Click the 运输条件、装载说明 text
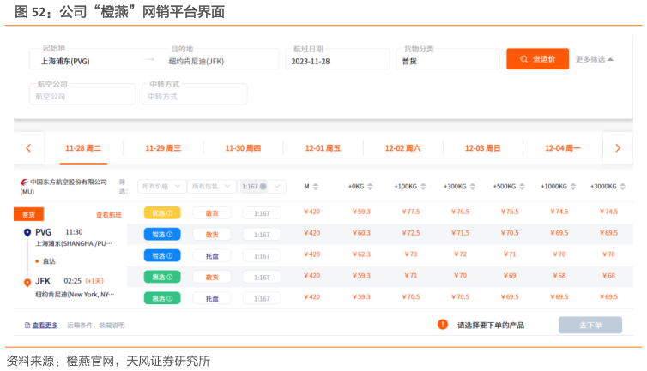This screenshot has height=371, width=647. [x=96, y=326]
